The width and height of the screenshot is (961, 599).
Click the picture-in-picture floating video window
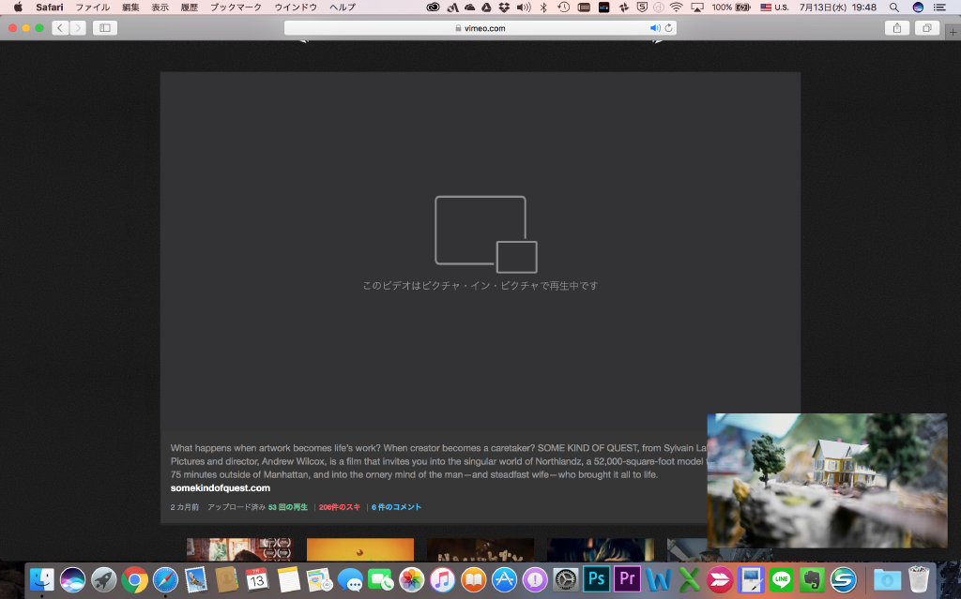(x=827, y=480)
